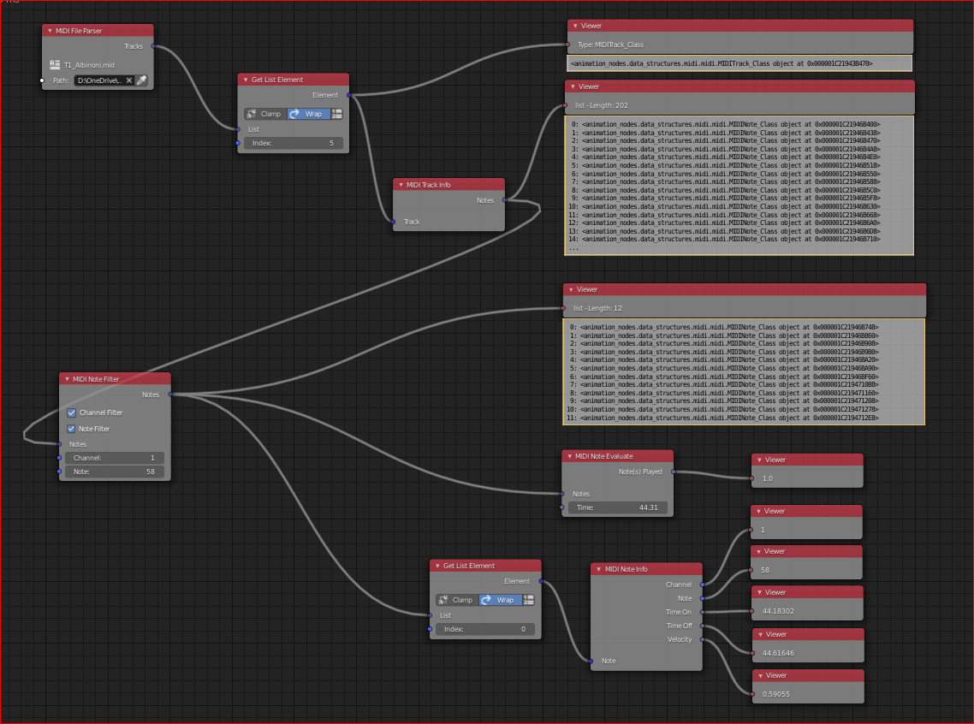Screen dimensions: 974x724
Task: Click the Index field showing 5
Action: tap(294, 143)
